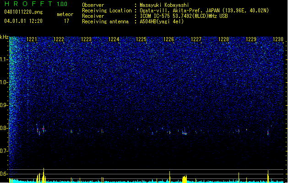The width and height of the screenshot is (288, 183).
Task: Select the filename 0401011220.png
Action: click(23, 12)
